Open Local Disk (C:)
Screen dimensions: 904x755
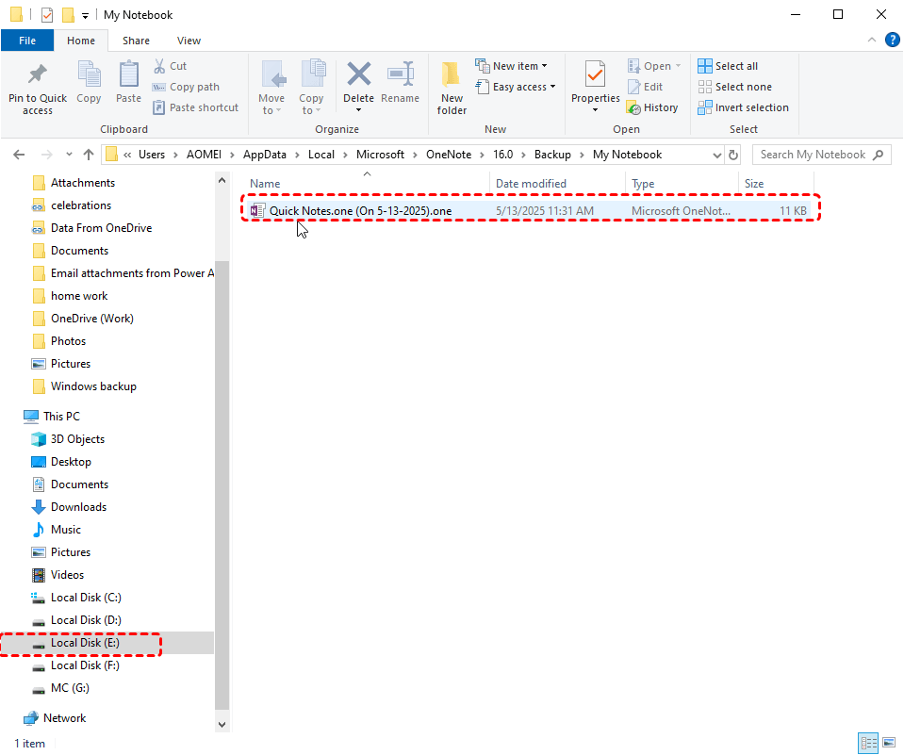[x=86, y=598]
